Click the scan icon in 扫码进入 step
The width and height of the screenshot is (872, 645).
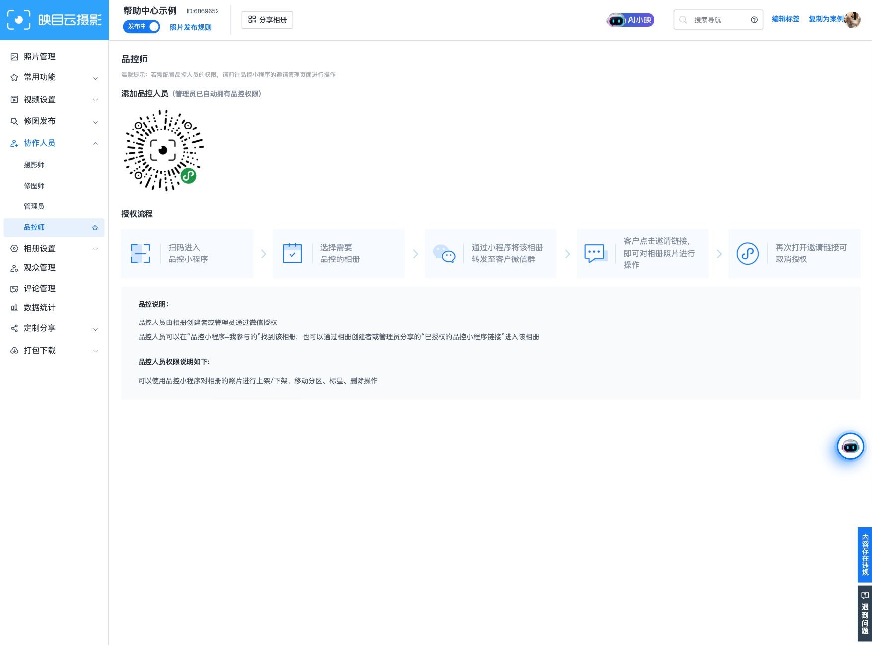pos(141,254)
